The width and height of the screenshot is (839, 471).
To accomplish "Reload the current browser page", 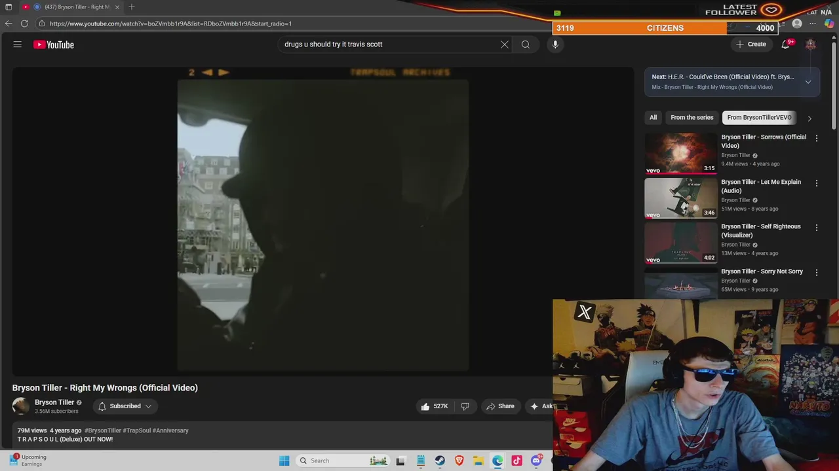I will pos(24,24).
